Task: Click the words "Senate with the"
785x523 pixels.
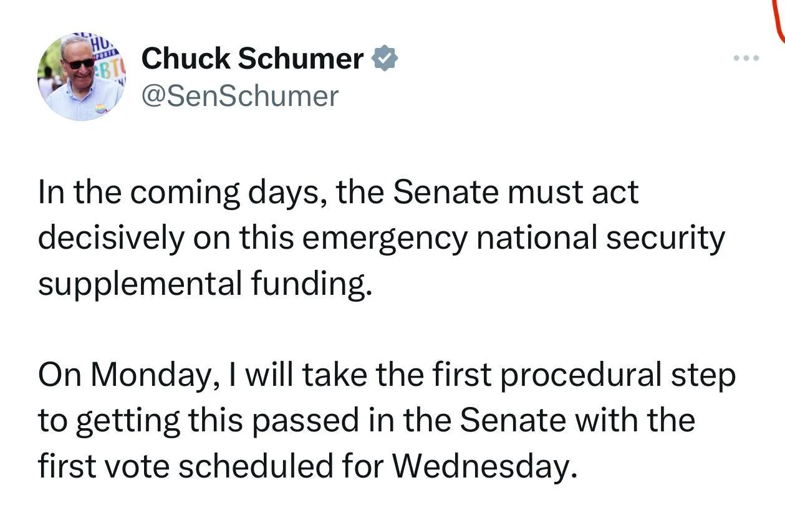Action: [577, 420]
